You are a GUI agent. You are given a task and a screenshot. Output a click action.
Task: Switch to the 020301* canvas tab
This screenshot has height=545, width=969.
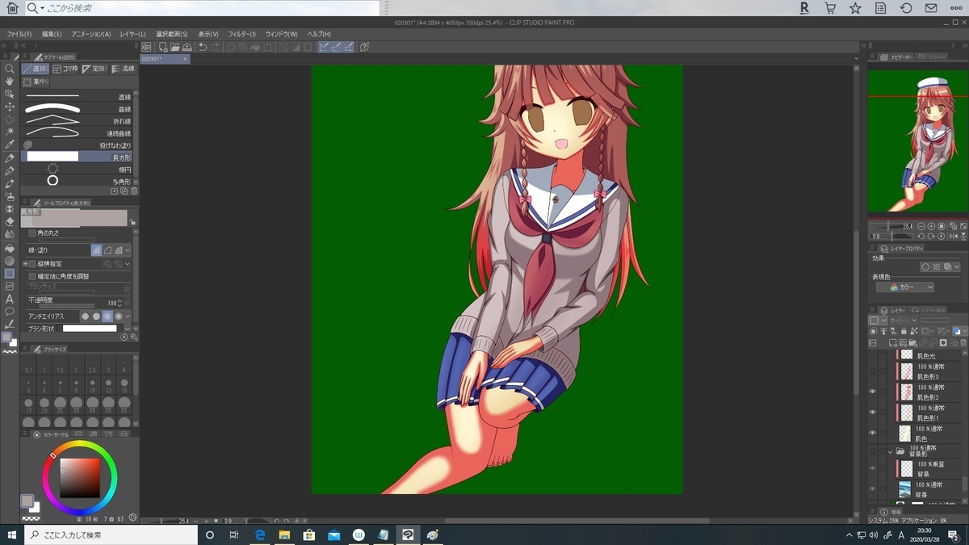(x=165, y=59)
